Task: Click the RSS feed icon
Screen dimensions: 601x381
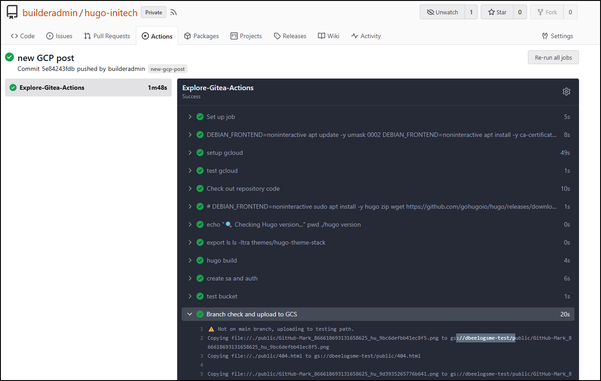Action: click(x=174, y=13)
